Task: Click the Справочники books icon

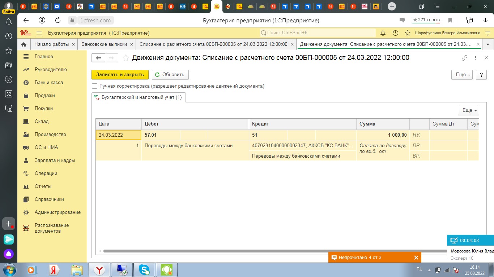Action: [x=26, y=199]
